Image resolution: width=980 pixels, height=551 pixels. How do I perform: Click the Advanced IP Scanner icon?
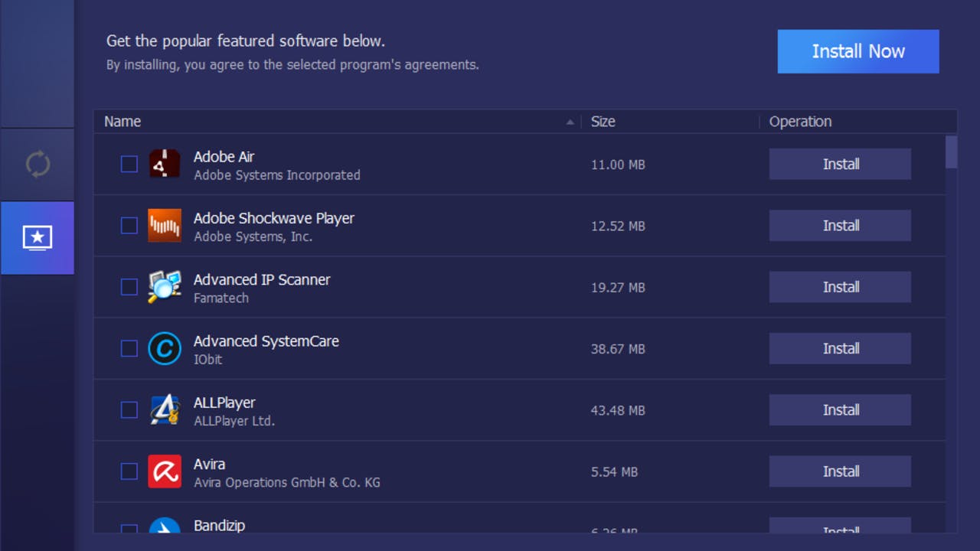pyautogui.click(x=164, y=287)
